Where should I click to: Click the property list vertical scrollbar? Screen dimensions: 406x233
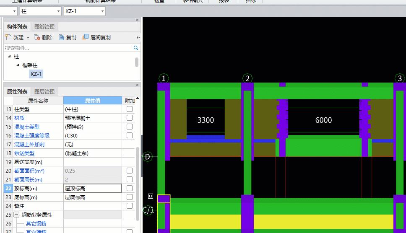[x=138, y=180]
